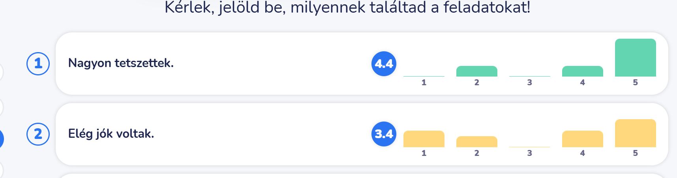Click axis label 5 under the yellow chart
This screenshot has width=677, height=178.
pos(635,153)
